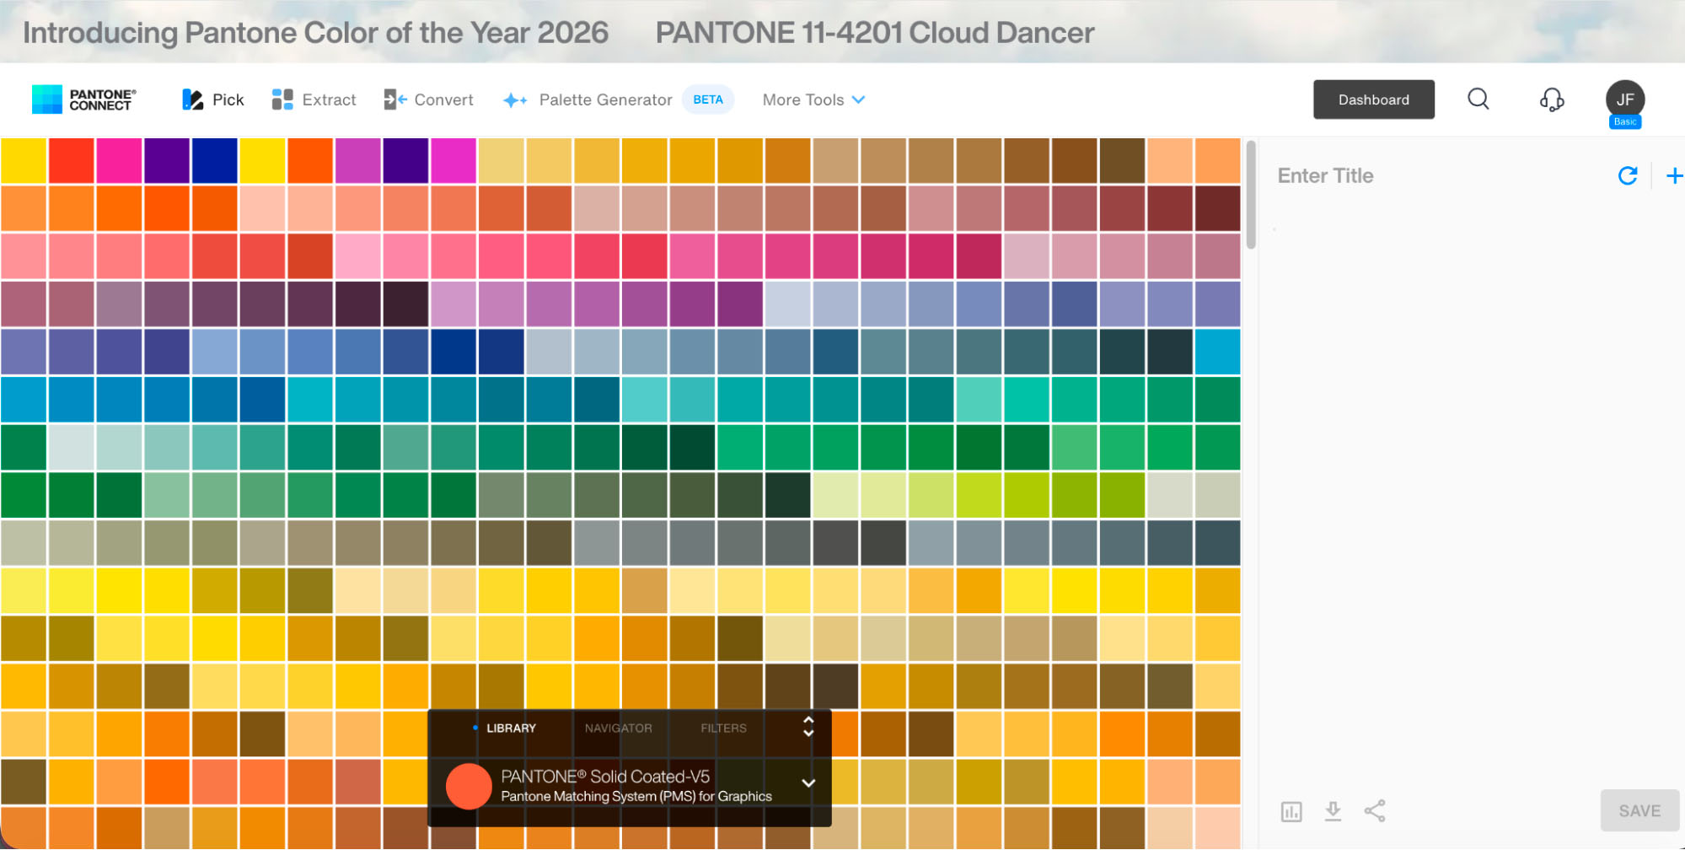Expand the PANTONE Solid Coated-V5 library selector
The width and height of the screenshot is (1685, 850).
(808, 783)
